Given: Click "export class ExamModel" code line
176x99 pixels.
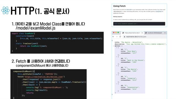Looking at the screenshot, I should click(23, 34).
